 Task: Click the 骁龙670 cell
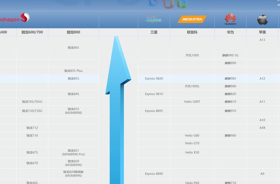click(32, 163)
